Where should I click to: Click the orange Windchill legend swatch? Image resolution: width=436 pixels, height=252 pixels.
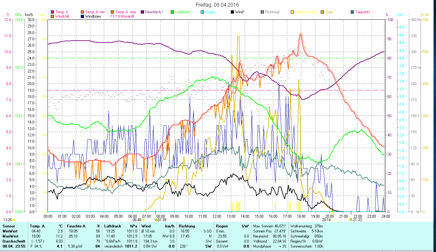click(x=52, y=16)
